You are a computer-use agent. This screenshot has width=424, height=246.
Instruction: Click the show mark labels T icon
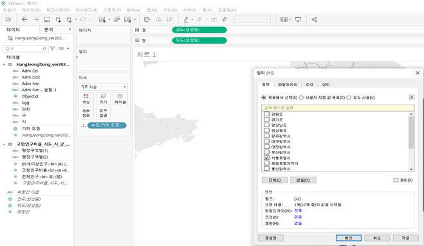[214, 19]
